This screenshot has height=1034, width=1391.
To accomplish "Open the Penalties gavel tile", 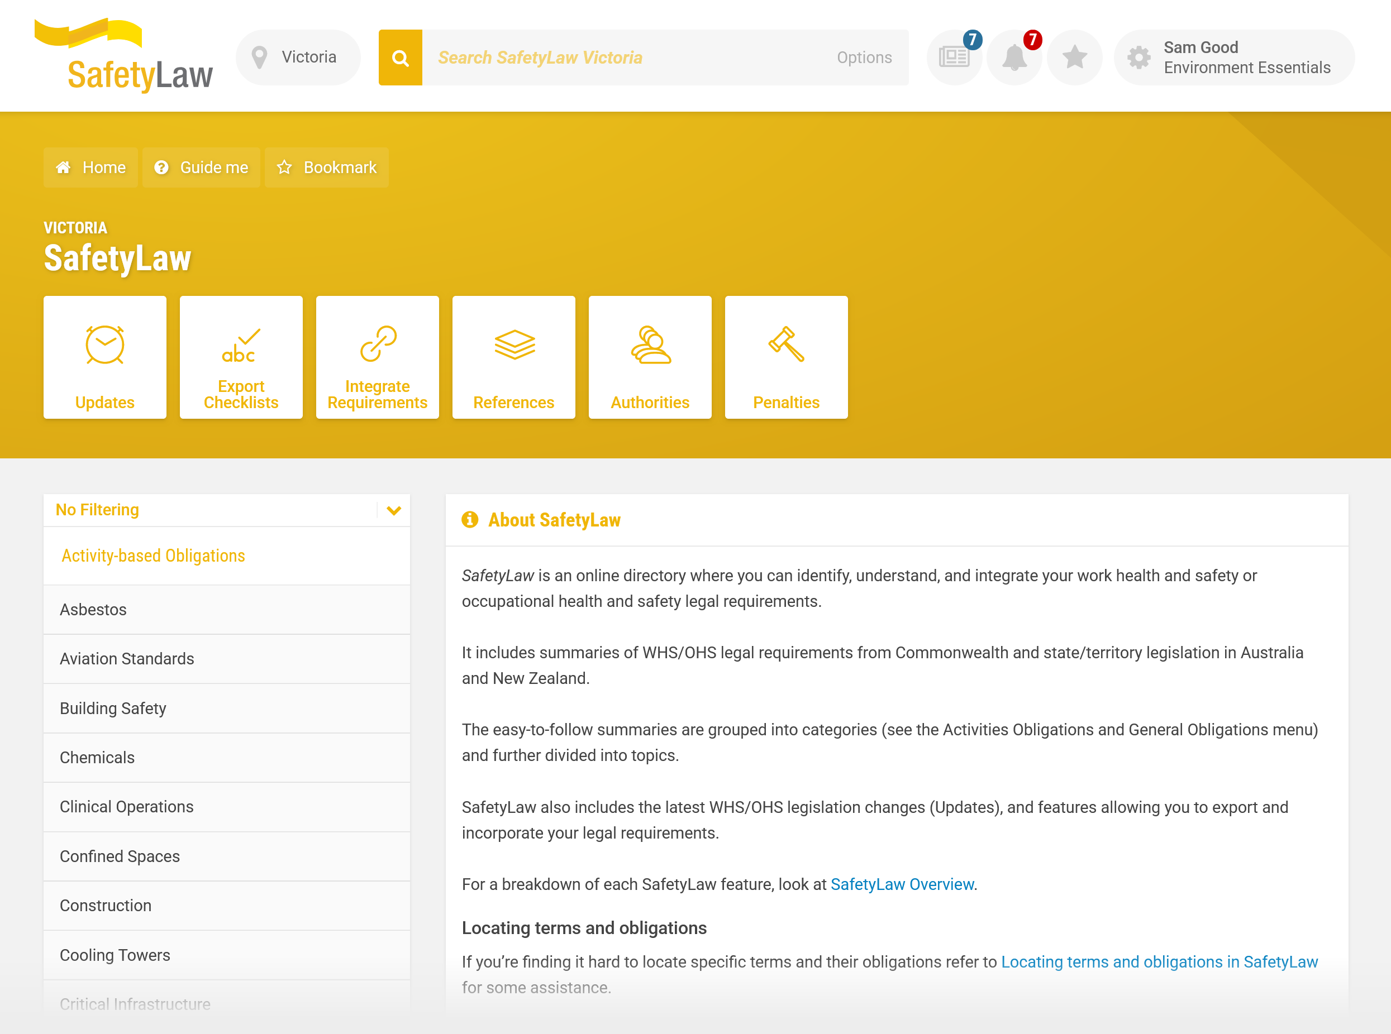I will point(787,357).
